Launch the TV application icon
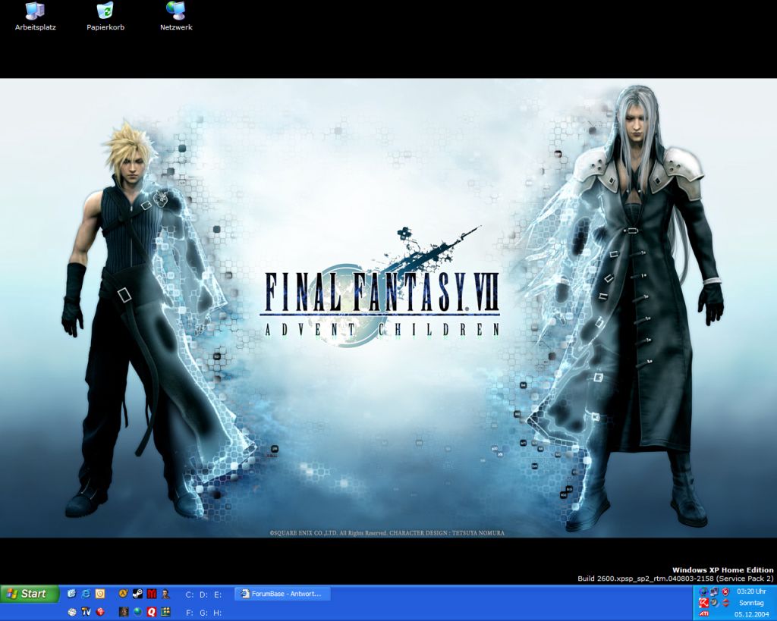The image size is (777, 621). click(87, 612)
